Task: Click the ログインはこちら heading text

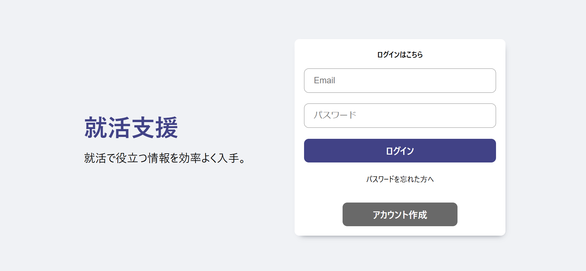Action: (x=400, y=55)
